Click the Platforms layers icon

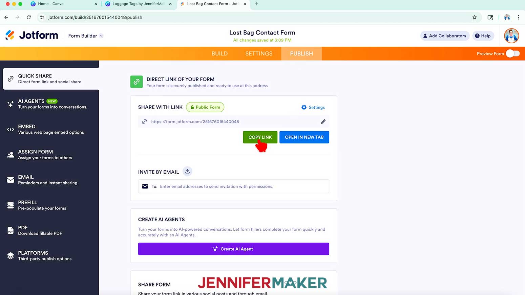pos(10,256)
